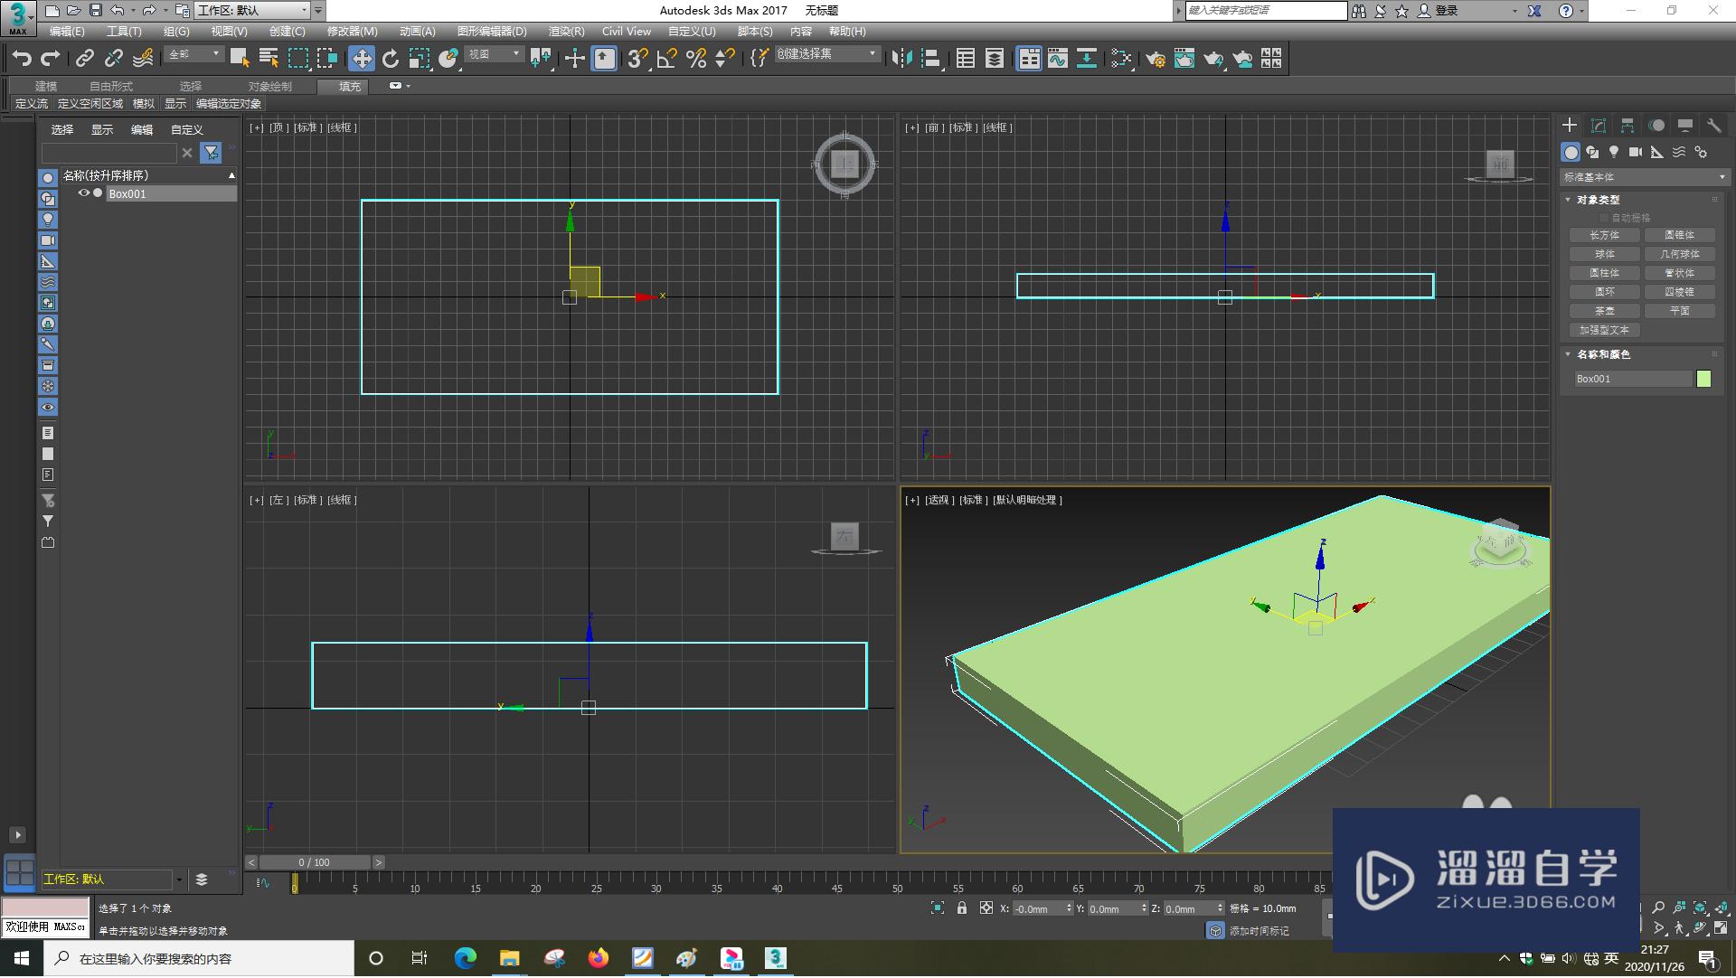The image size is (1736, 978).
Task: Activate the Select and Rotate tool
Action: (x=391, y=59)
